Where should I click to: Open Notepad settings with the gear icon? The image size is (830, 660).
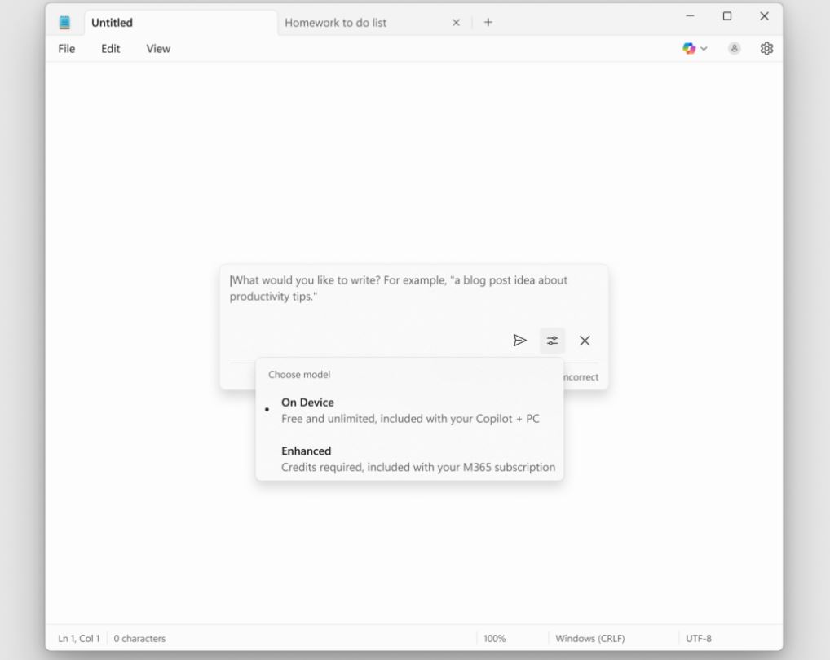coord(765,48)
